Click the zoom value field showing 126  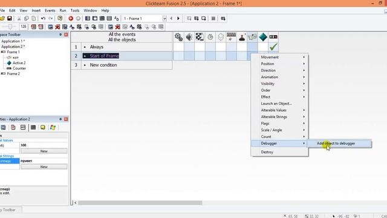click(24, 27)
